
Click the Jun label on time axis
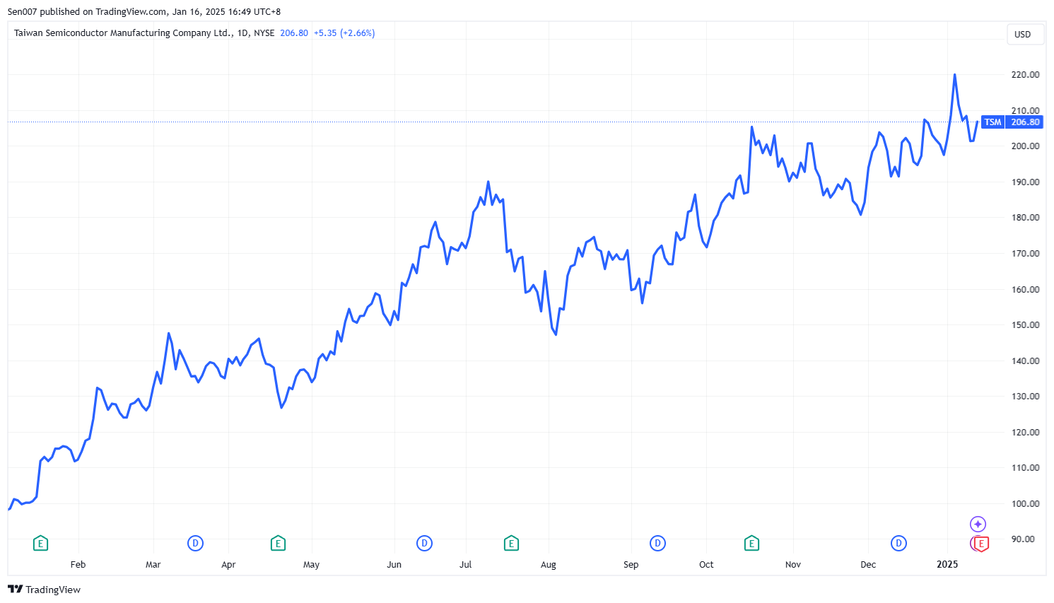pos(394,564)
